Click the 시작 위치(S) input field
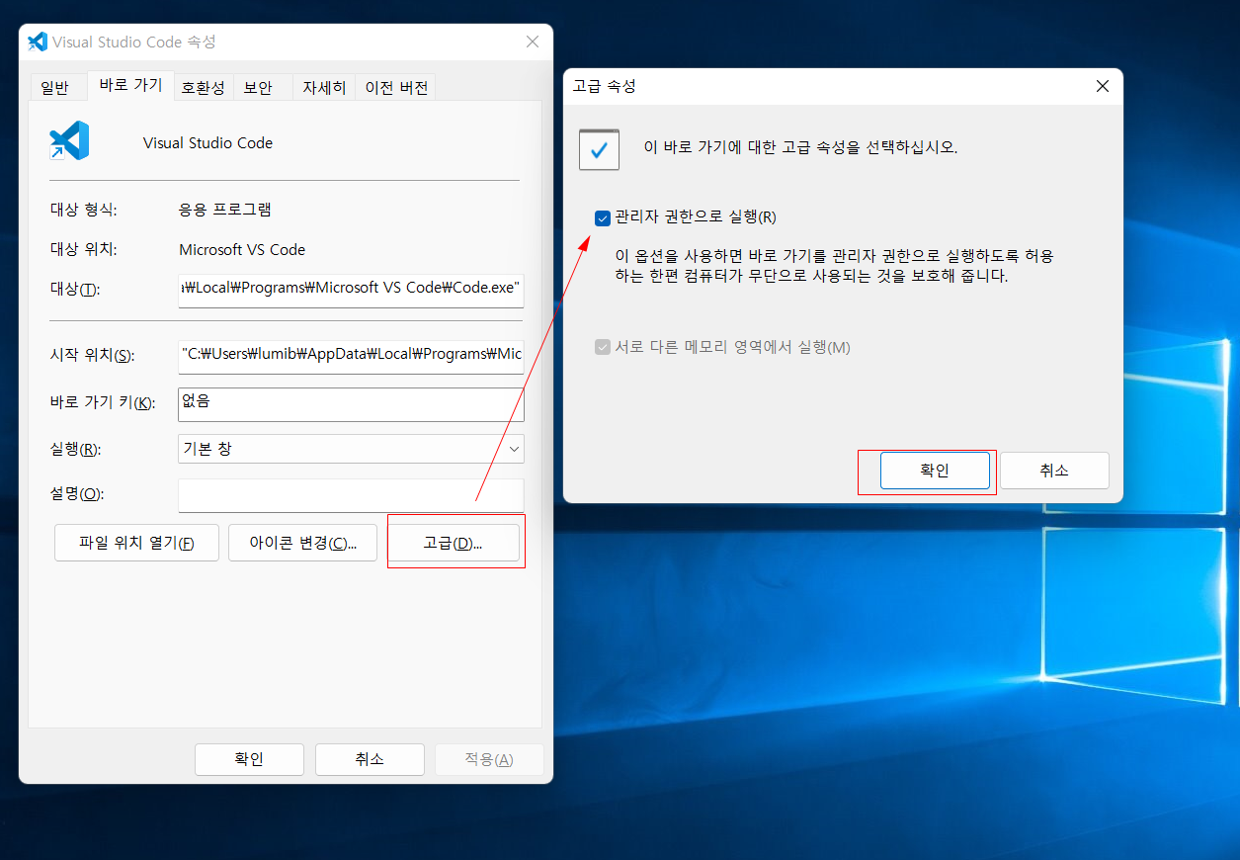Screen dimensions: 1240x860 (x=351, y=356)
